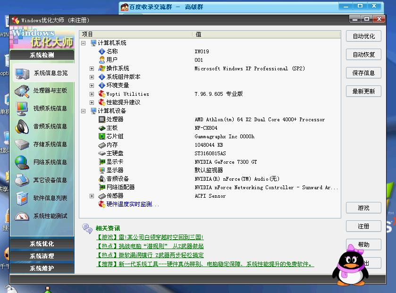The height and width of the screenshot is (293, 396).
Task: Collapse the 计算机系统 tree node
Action: coord(84,43)
